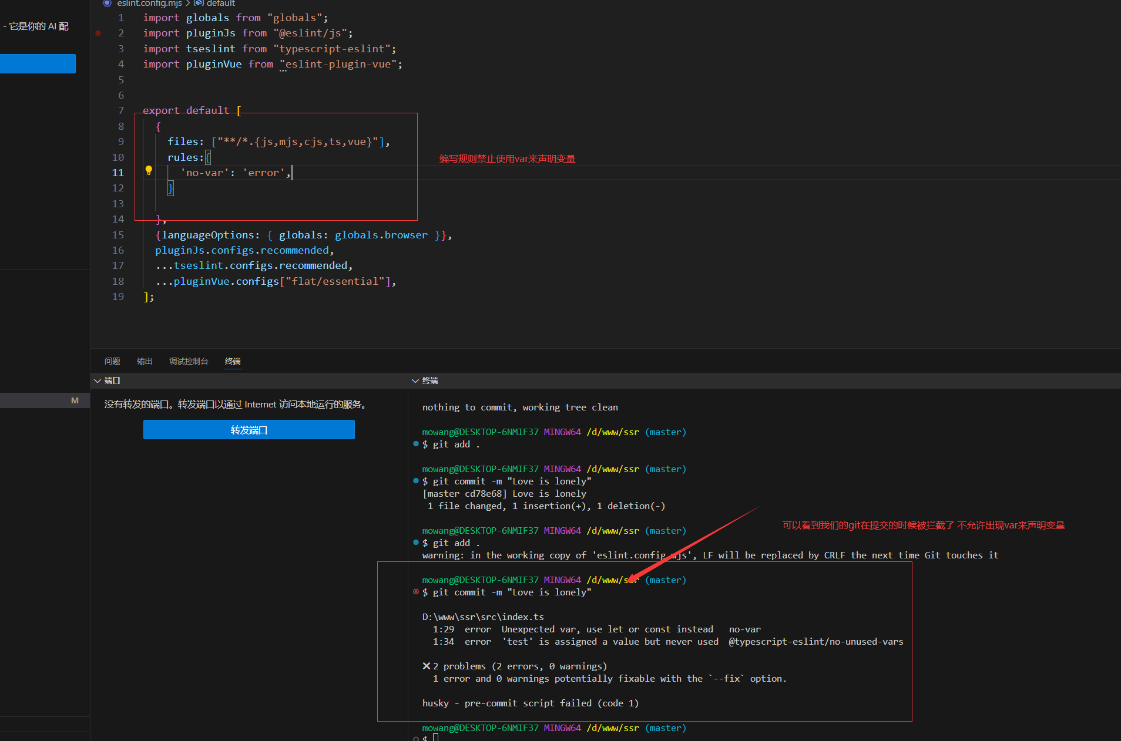The image size is (1121, 741).
Task: Click the '--fix option' hint line
Action: pyautogui.click(x=609, y=678)
